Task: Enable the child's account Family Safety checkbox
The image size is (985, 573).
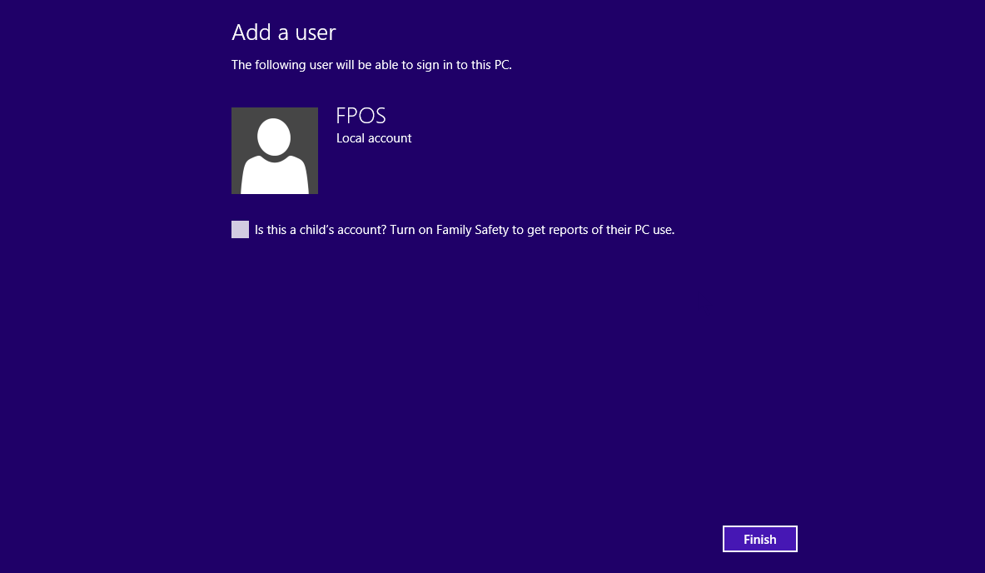Action: [x=240, y=229]
